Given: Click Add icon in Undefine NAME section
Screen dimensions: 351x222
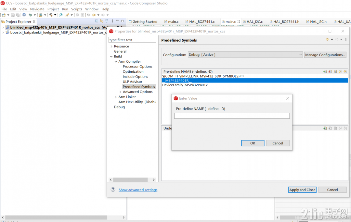Looking at the screenshot, I should pyautogui.click(x=325, y=128).
